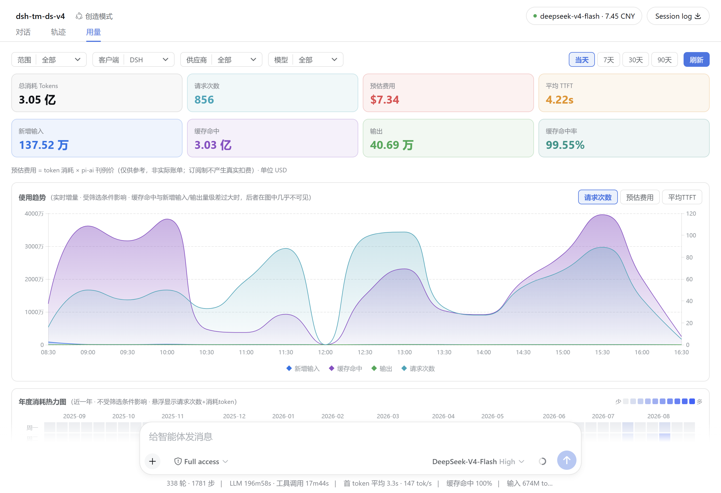Viewport: 721px width, 493px height.
Task: Select the 当天 time range
Action: 581,59
